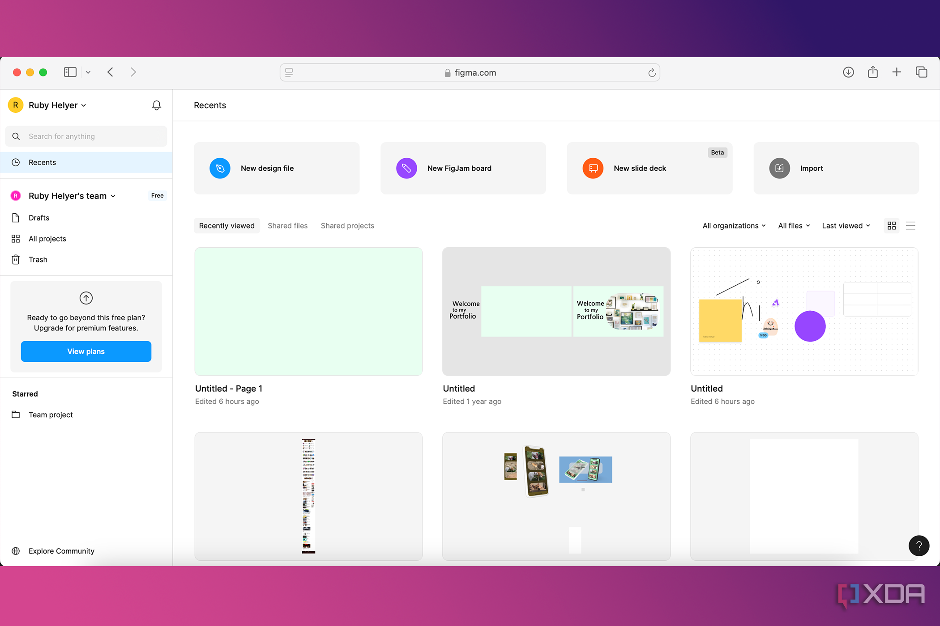Screen dimensions: 940x626
Task: Click the Trash bin icon in sidebar
Action: click(x=16, y=260)
